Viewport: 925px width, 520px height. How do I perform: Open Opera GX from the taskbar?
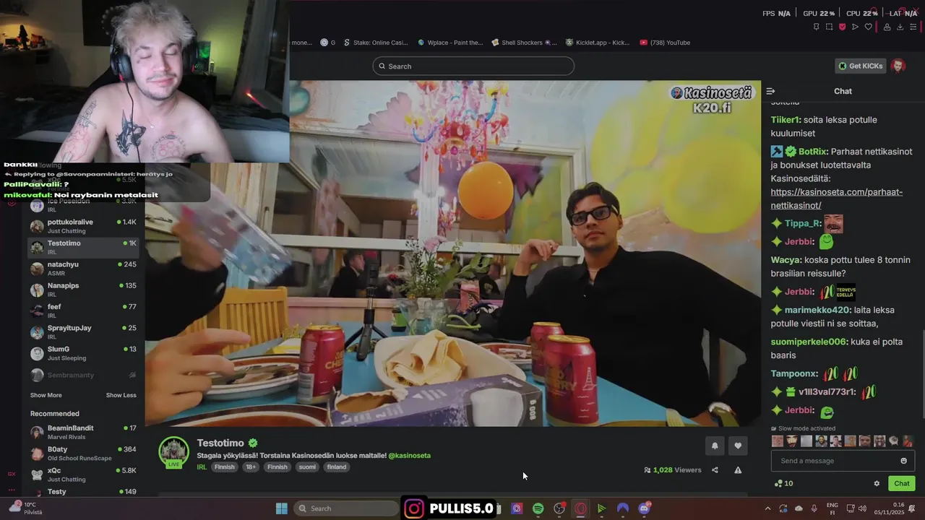pos(580,508)
